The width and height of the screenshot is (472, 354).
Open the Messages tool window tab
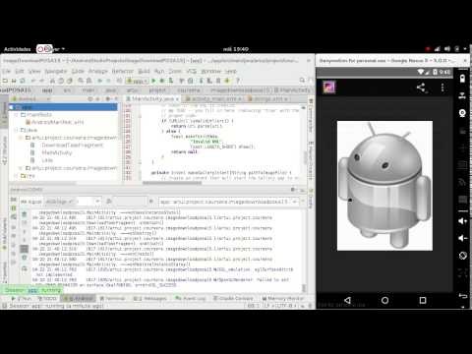pos(150,299)
